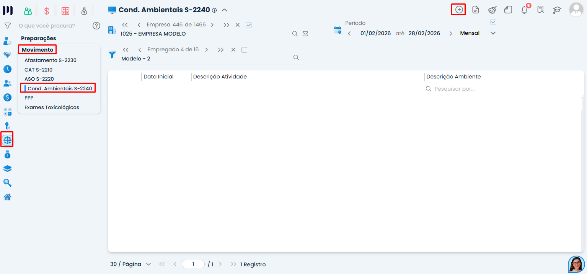Screen dimensions: 587x274
Task: Open the notifications bell icon
Action: coord(525,10)
